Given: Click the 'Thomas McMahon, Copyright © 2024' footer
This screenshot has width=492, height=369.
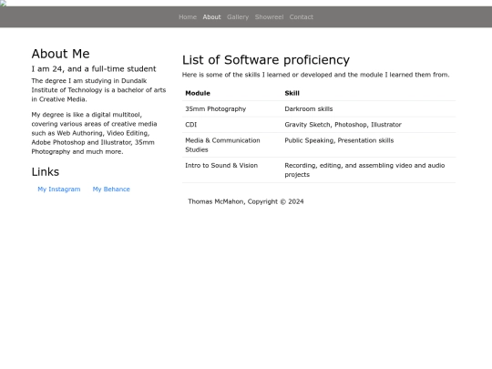Looking at the screenshot, I should pyautogui.click(x=246, y=201).
